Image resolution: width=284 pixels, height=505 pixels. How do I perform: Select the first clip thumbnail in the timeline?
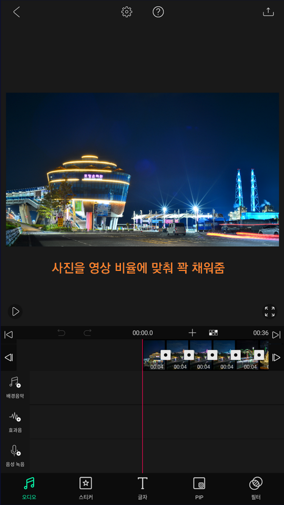pos(154,355)
